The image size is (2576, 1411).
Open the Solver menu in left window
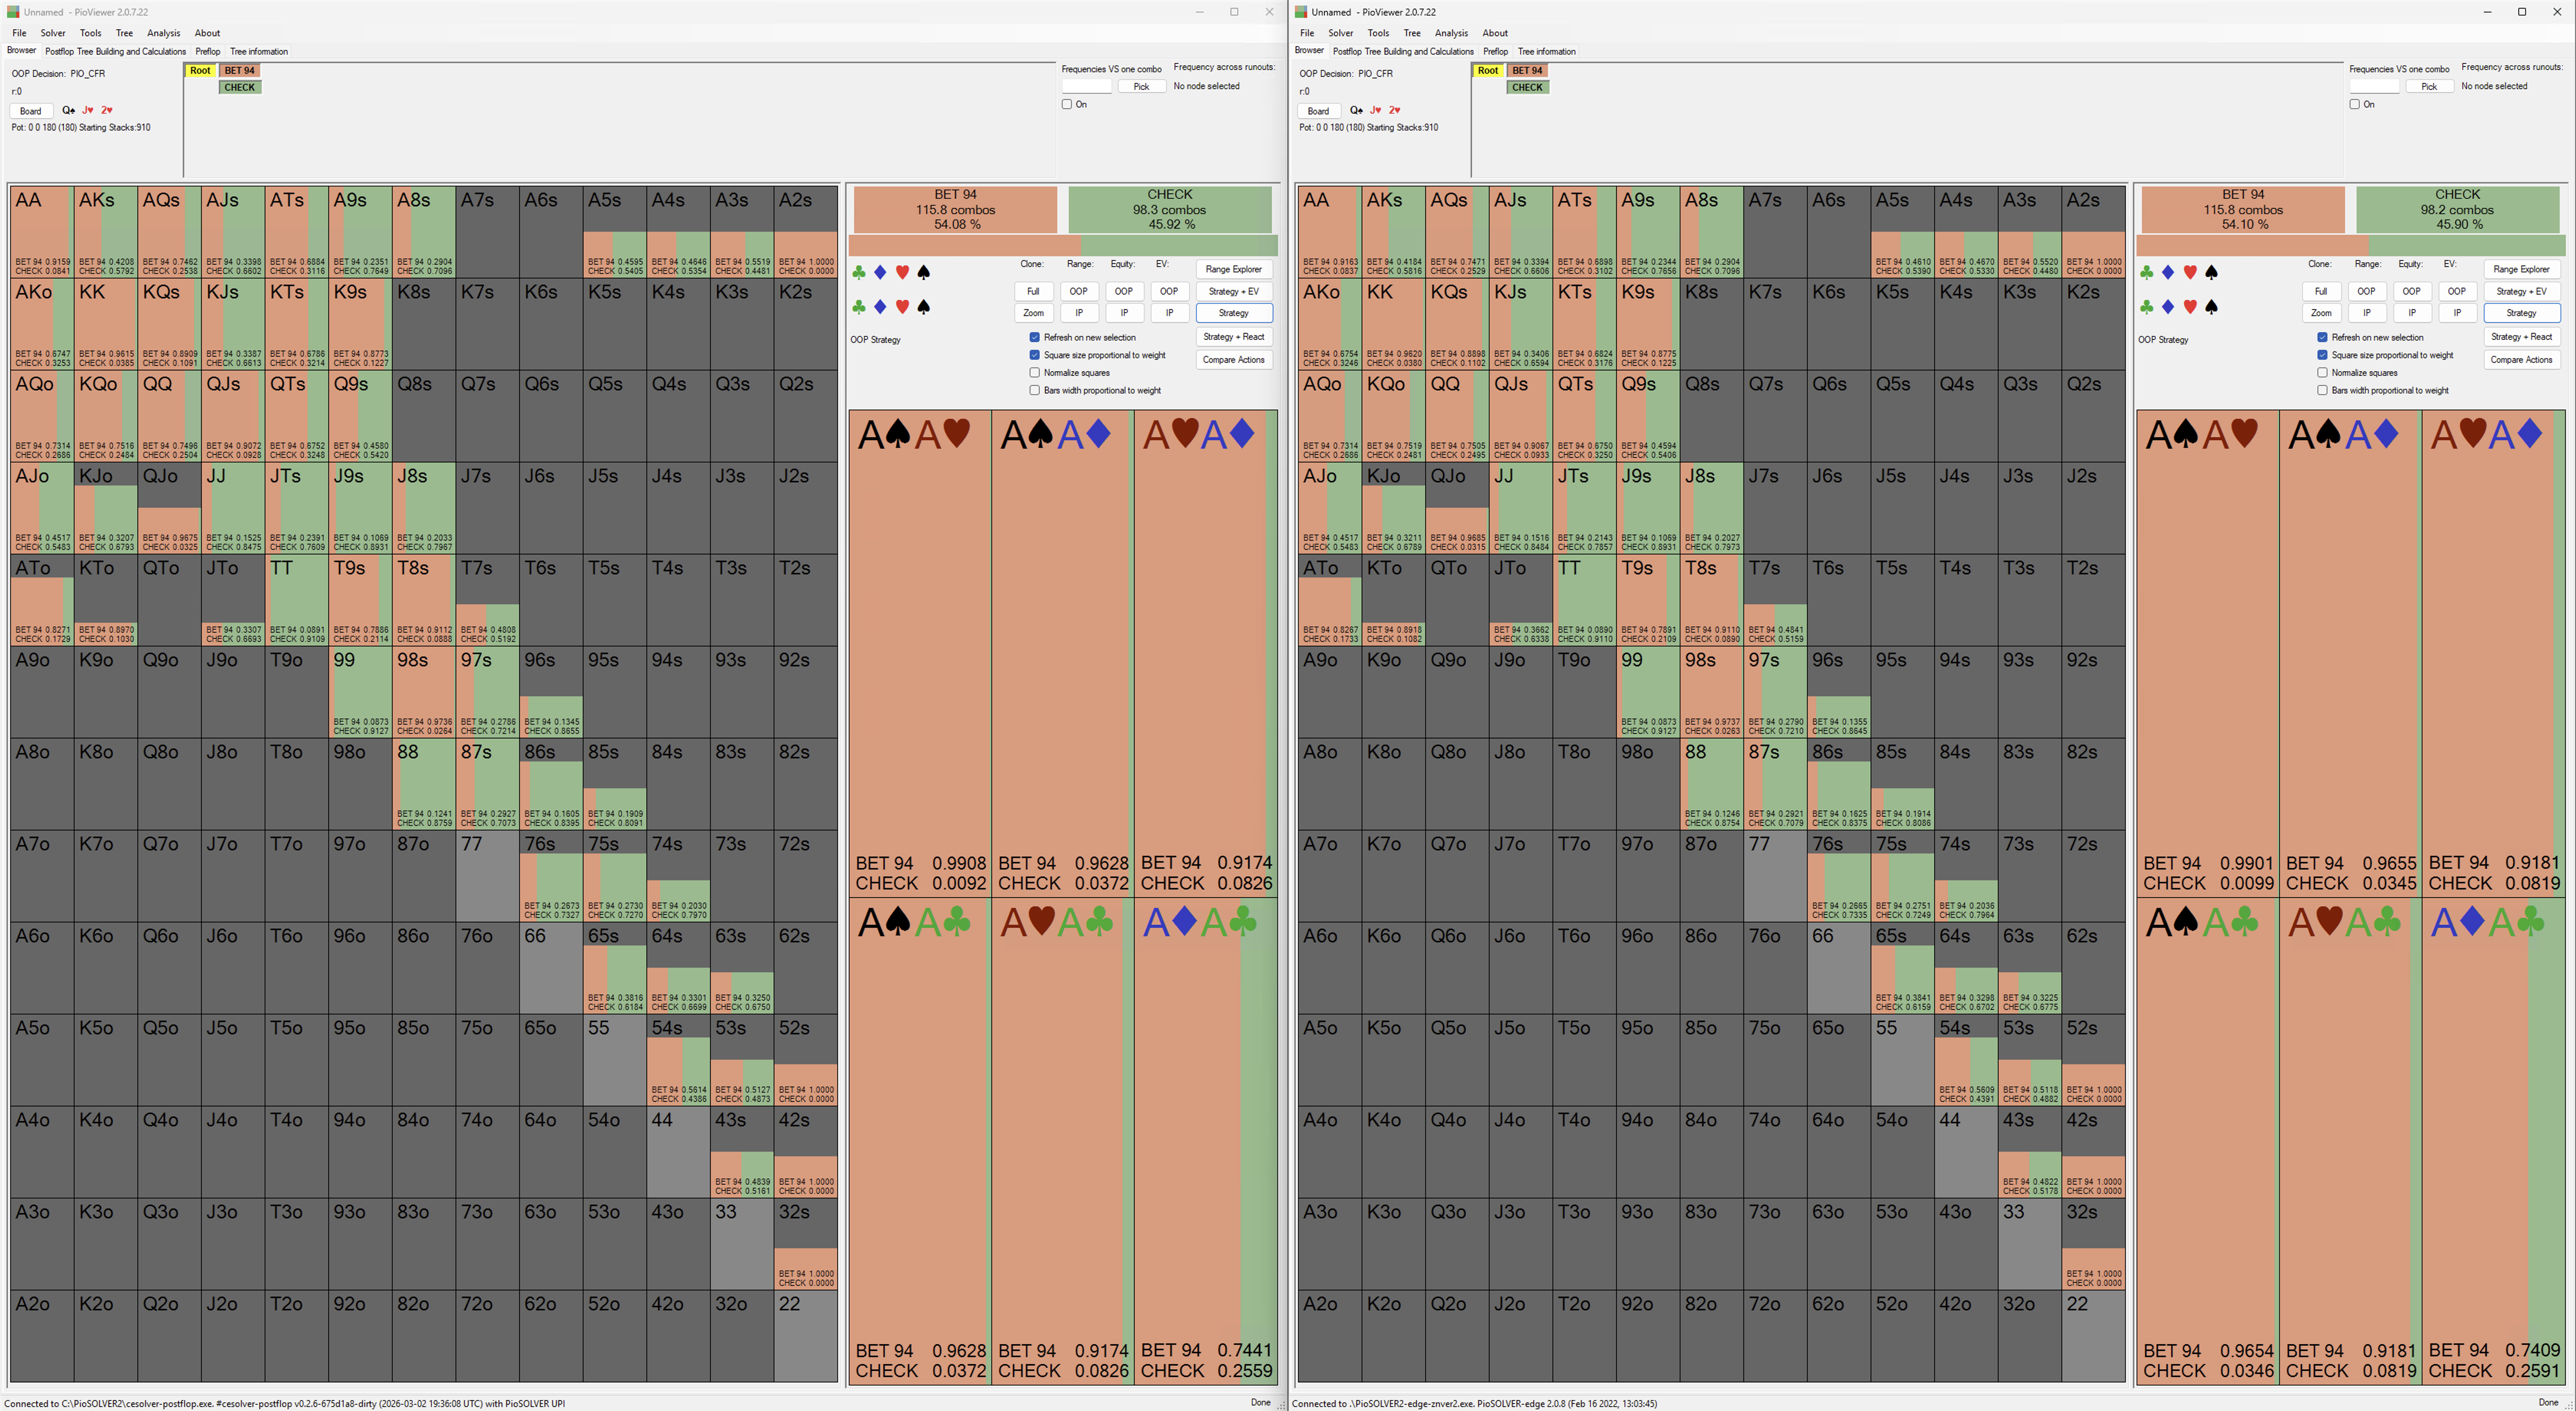click(x=52, y=33)
